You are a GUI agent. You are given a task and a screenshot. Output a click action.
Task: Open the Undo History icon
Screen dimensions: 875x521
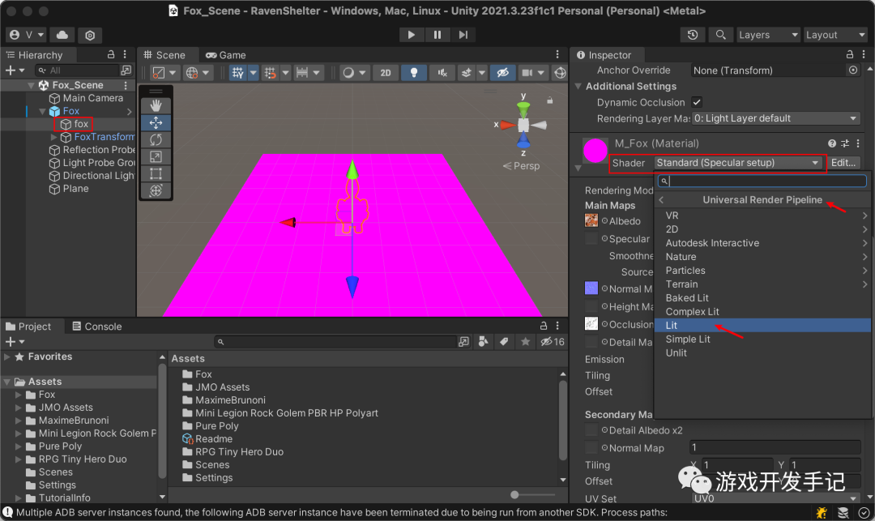click(x=693, y=35)
